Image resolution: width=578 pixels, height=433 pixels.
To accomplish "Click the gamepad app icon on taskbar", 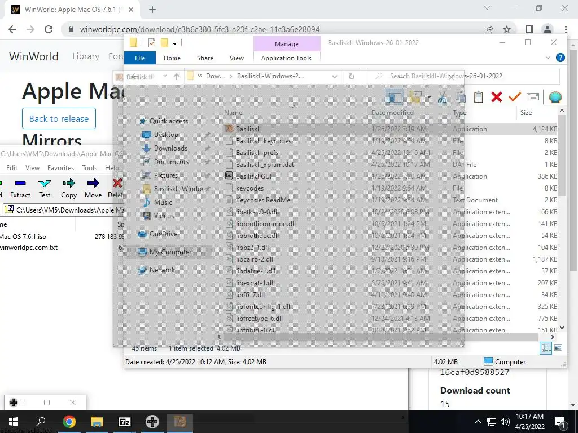I will click(152, 422).
